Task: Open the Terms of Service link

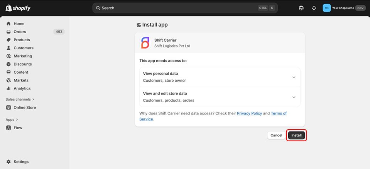Action: pyautogui.click(x=279, y=113)
